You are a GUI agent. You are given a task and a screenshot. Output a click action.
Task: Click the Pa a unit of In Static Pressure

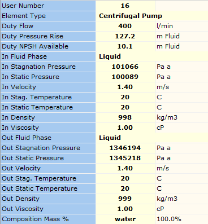pos(163,77)
